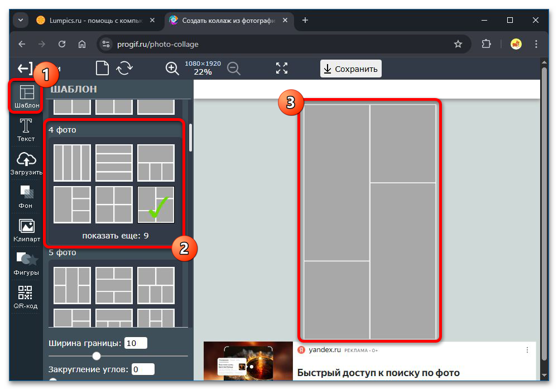Expand 'показать еще: 9' templates
Screen dimensions: 558x390
click(x=115, y=236)
